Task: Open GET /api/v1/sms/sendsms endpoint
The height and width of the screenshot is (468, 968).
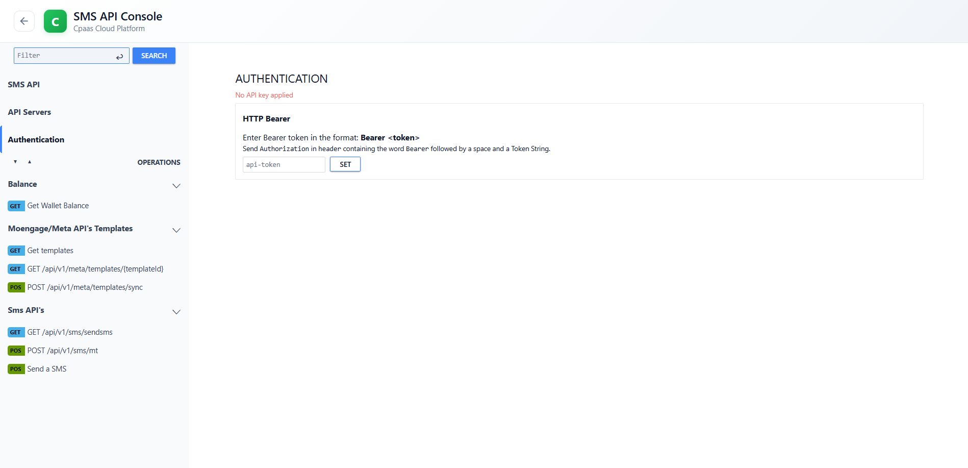Action: click(70, 332)
